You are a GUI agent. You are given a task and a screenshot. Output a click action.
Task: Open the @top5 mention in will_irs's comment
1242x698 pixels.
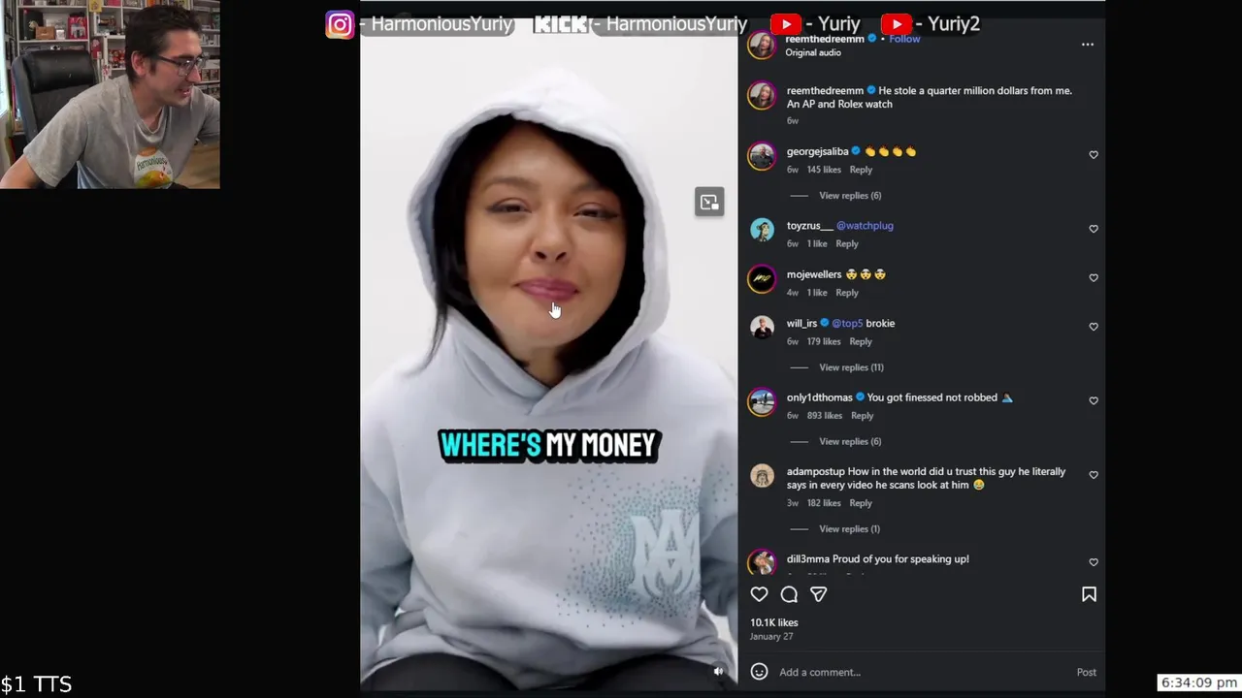[x=847, y=324]
